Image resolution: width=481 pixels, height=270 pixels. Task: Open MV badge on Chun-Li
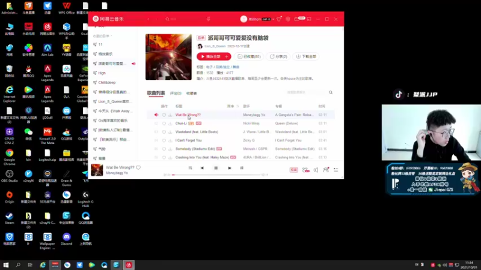click(x=198, y=124)
